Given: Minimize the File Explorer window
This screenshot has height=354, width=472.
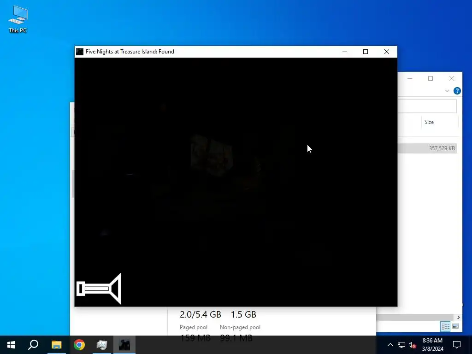Looking at the screenshot, I should point(410,78).
